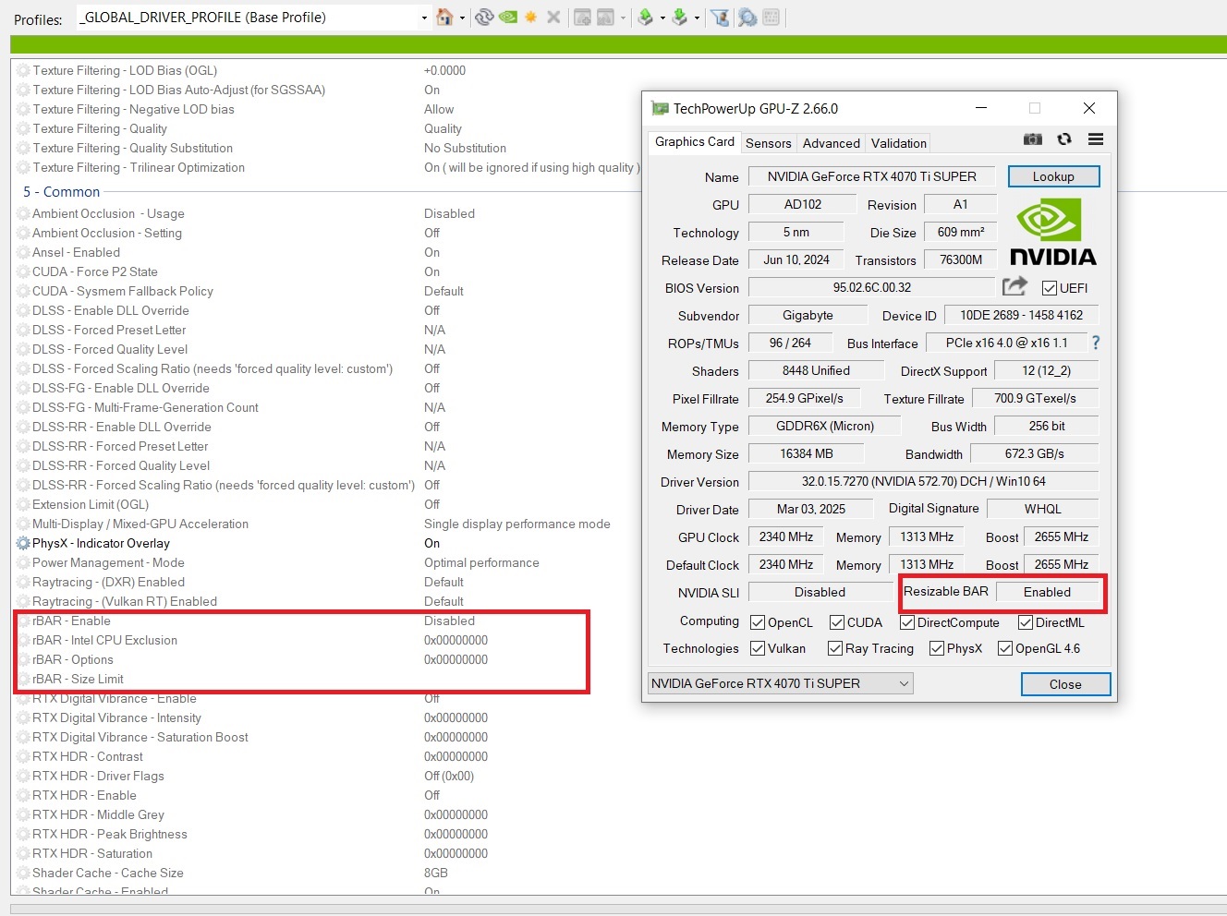
Task: Click the remove-application-from-profile icon
Action: (x=606, y=17)
